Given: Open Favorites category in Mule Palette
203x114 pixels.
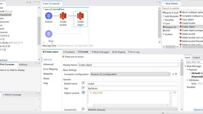Looking at the screenshot, I should 168,20.
